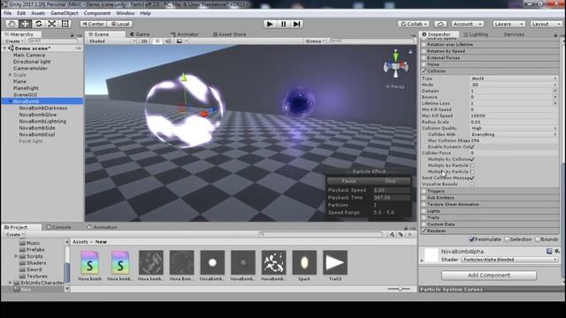Click the save search star icon
This screenshot has width=566, height=318.
coord(409,234)
